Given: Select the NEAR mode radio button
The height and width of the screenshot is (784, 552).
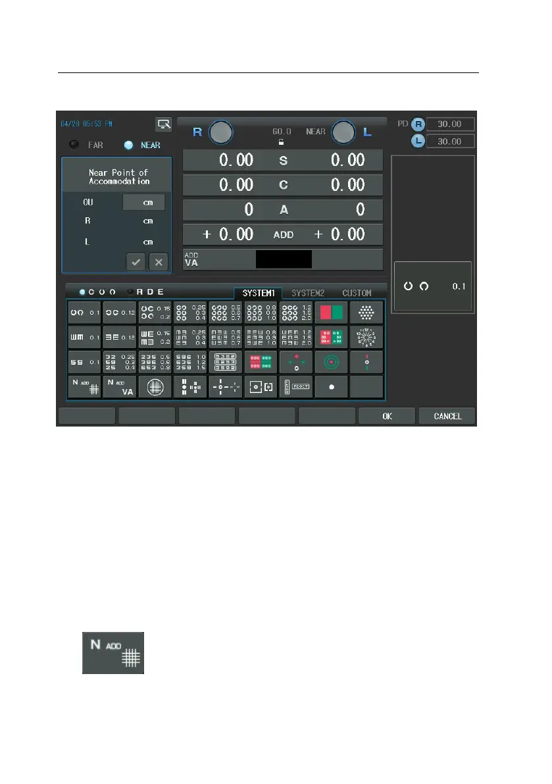Looking at the screenshot, I should 128,145.
